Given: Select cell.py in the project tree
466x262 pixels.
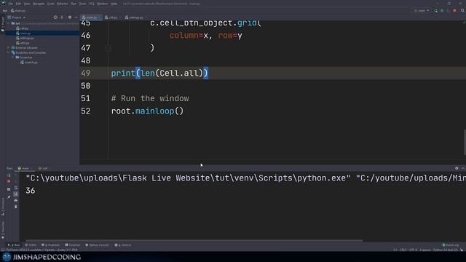Looking at the screenshot, I should tap(23, 28).
